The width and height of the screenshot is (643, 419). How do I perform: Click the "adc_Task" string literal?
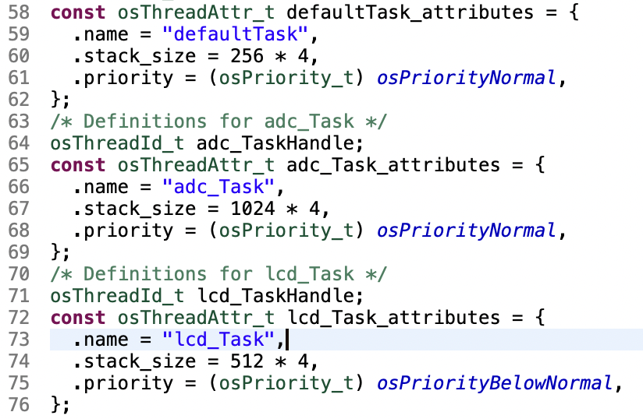pyautogui.click(x=219, y=187)
